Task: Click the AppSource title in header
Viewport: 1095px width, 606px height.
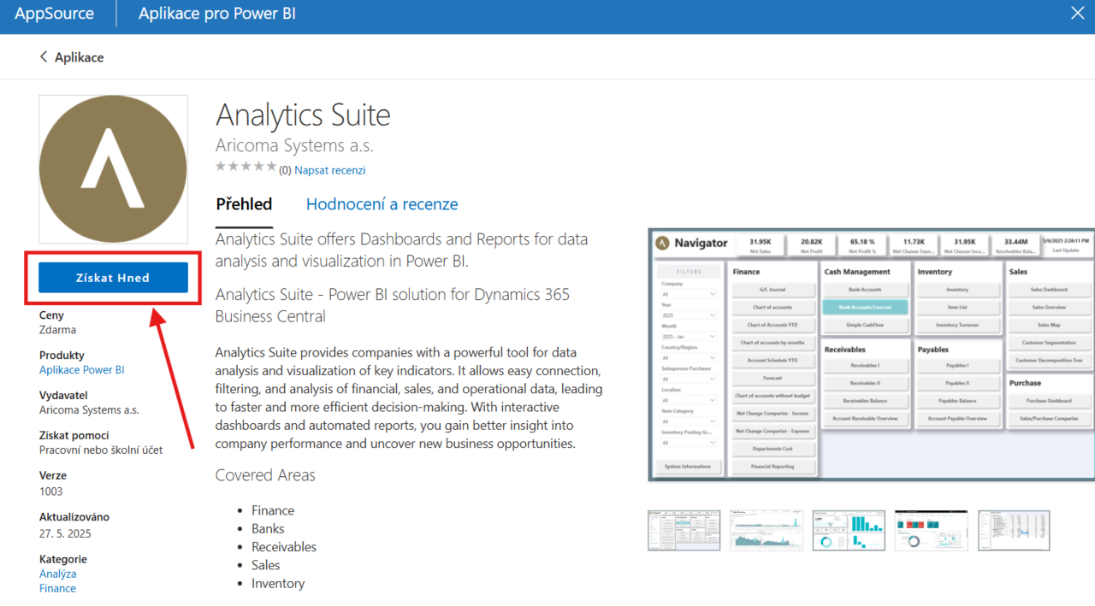Action: pyautogui.click(x=54, y=14)
